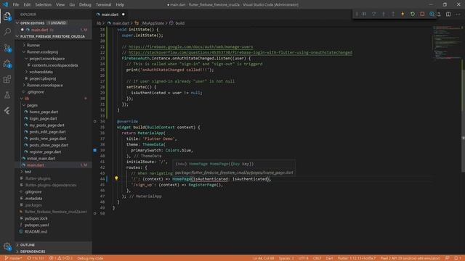Expand the xcshareddata folder

tap(41, 72)
